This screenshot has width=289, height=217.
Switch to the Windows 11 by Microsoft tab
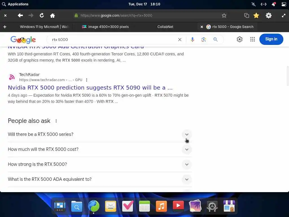[44, 27]
